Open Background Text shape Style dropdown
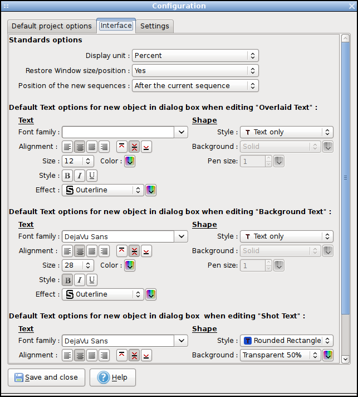This screenshot has height=397, width=358. point(286,236)
